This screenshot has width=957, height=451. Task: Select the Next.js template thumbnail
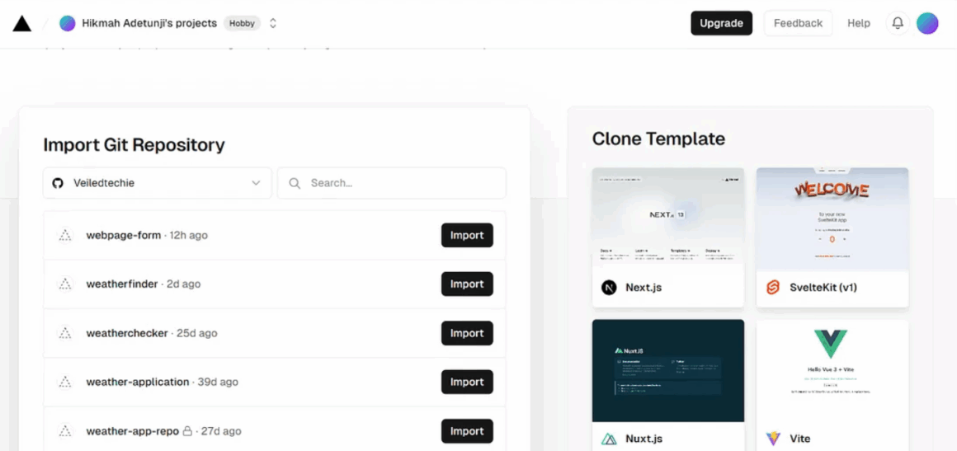tap(667, 218)
